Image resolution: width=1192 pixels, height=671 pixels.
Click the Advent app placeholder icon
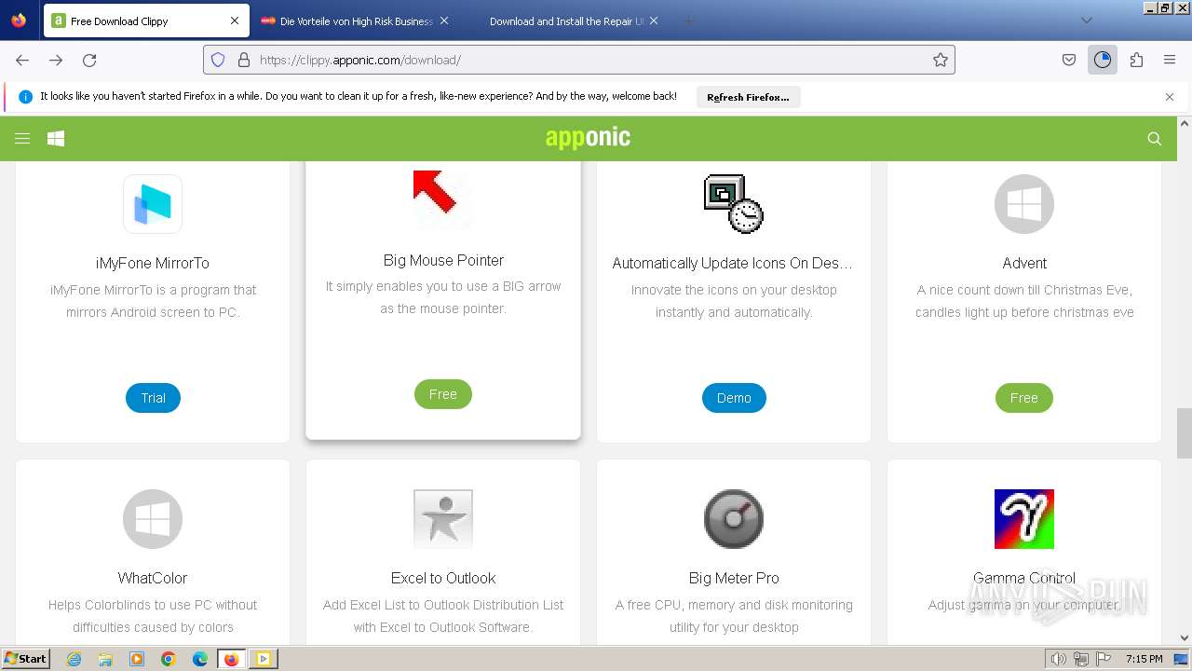(1024, 204)
